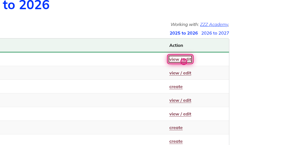
Task: Select the 'Working with:' label text
Action: [185, 25]
